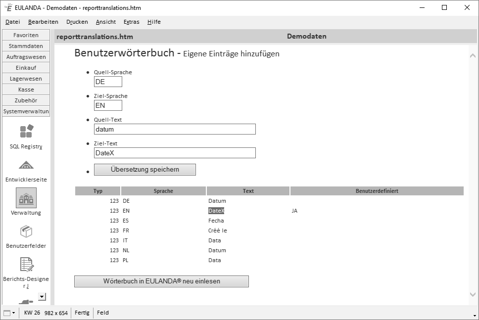Focus the Ziel-Sprache input field

(108, 105)
